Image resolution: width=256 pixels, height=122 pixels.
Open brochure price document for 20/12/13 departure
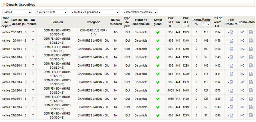(232, 32)
